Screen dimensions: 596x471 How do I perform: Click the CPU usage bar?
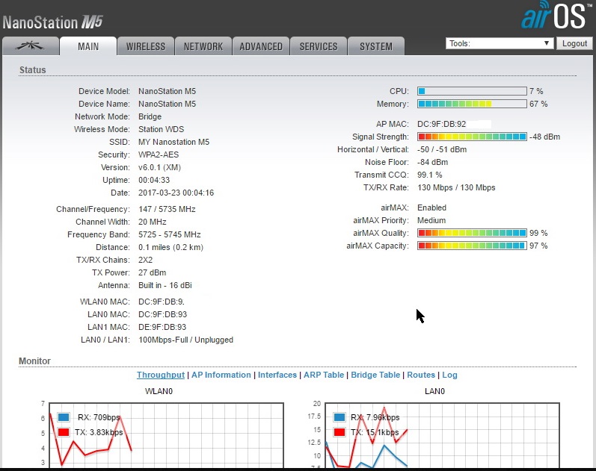click(x=472, y=91)
